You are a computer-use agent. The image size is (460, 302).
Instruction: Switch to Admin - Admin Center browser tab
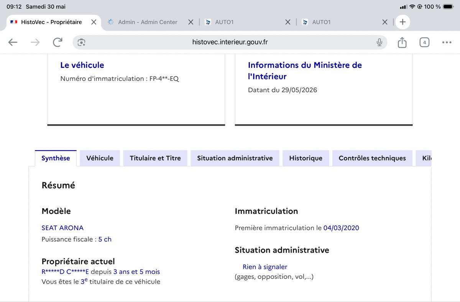point(148,22)
